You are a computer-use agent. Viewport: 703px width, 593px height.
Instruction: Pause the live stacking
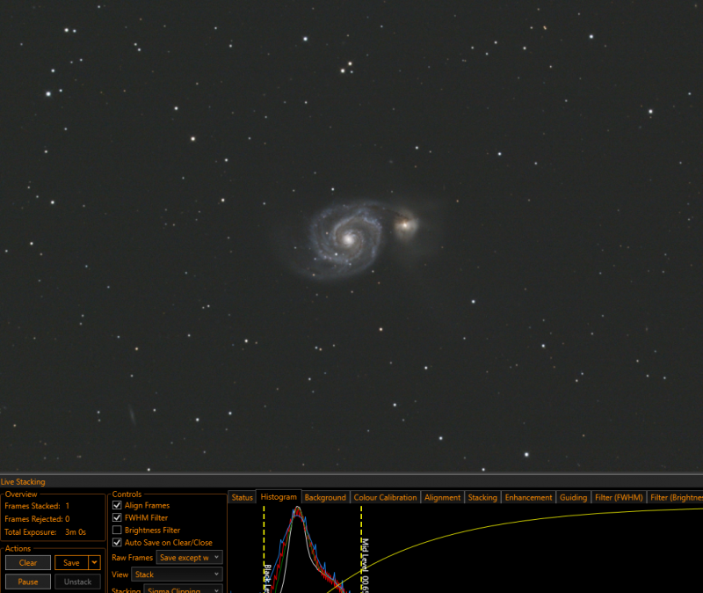tap(28, 582)
